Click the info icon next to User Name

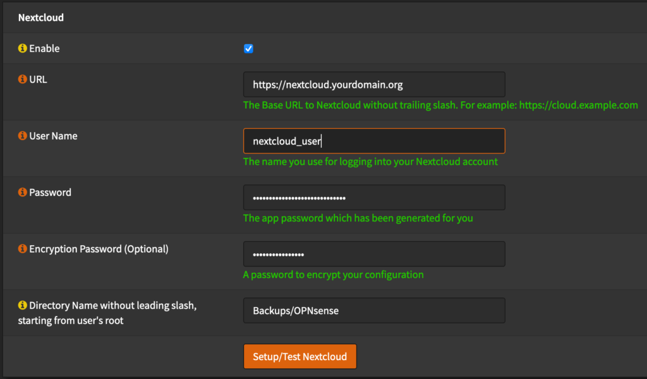[23, 136]
